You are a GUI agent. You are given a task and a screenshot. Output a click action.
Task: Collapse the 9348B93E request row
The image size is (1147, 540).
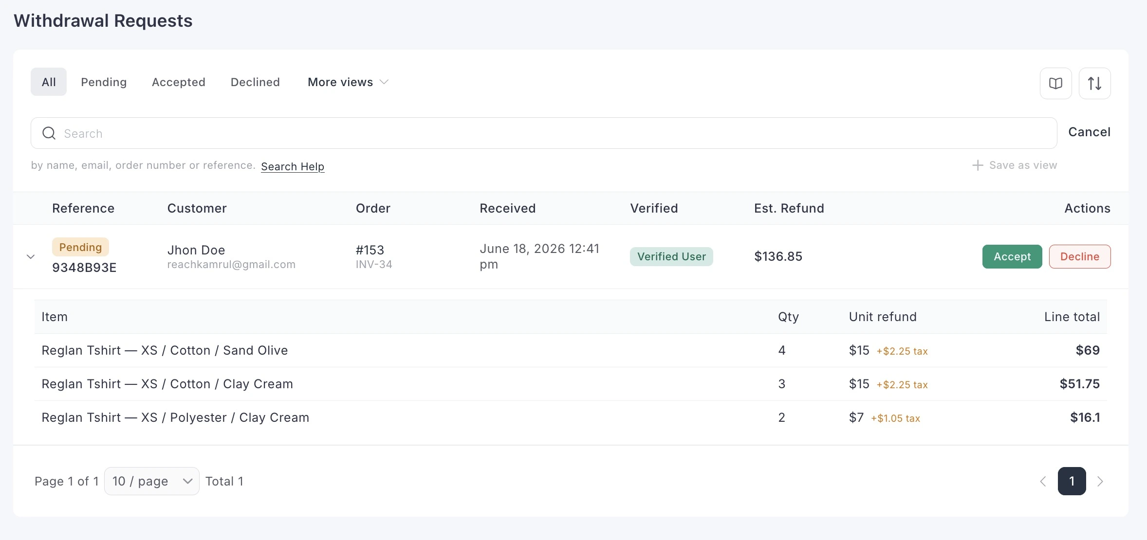(31, 256)
